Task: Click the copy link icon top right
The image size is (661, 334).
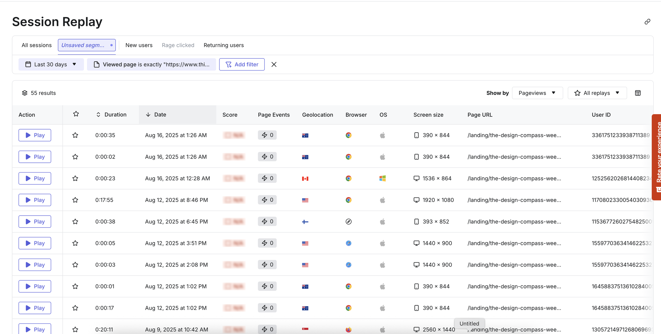Action: click(647, 22)
